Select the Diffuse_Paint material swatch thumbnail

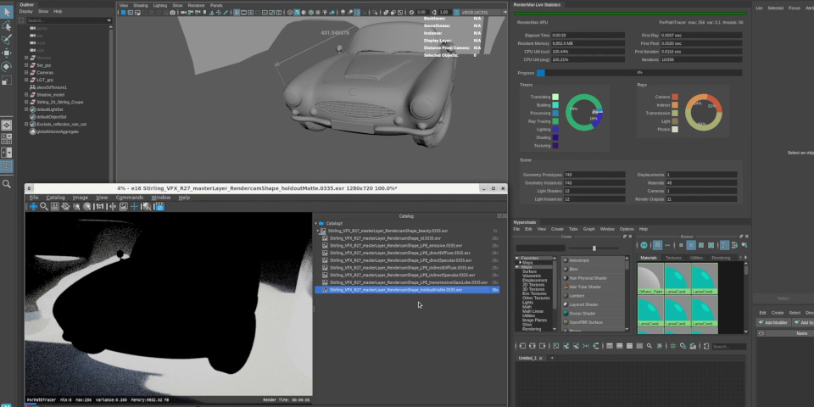click(x=650, y=278)
